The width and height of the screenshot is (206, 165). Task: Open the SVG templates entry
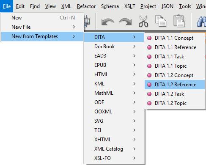[114, 121]
